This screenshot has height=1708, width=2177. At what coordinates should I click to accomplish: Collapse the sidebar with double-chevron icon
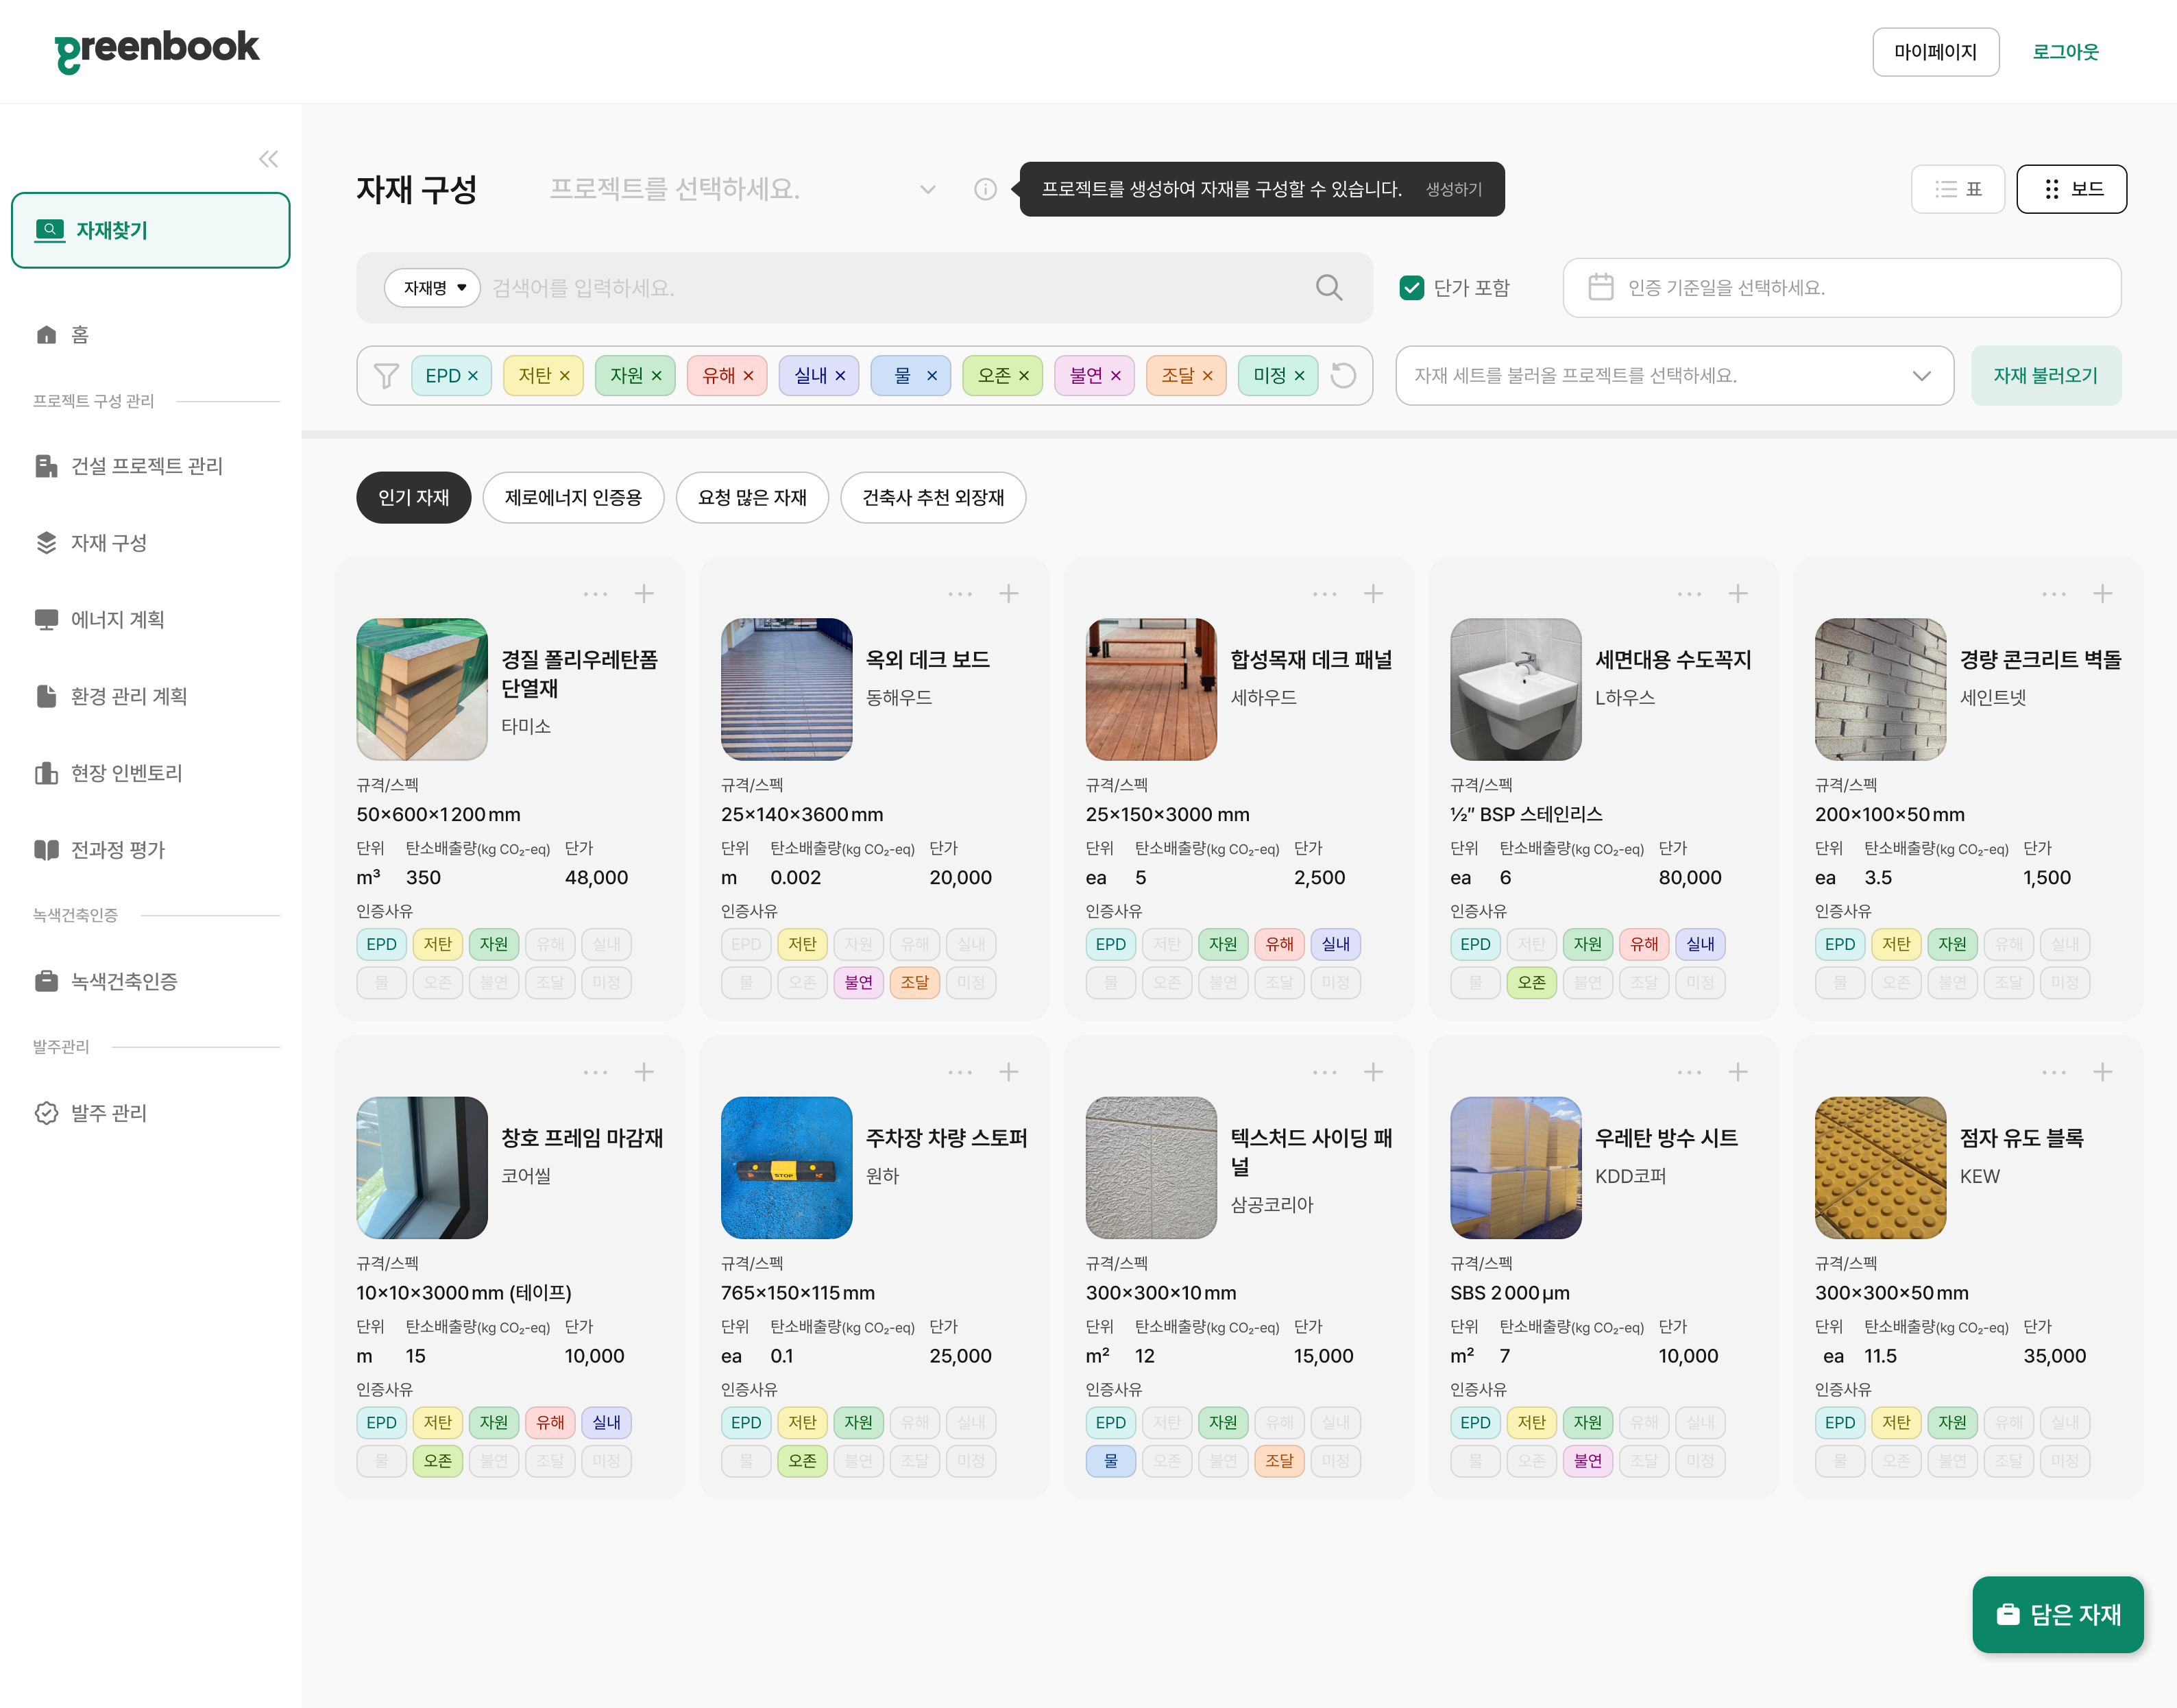pyautogui.click(x=268, y=159)
